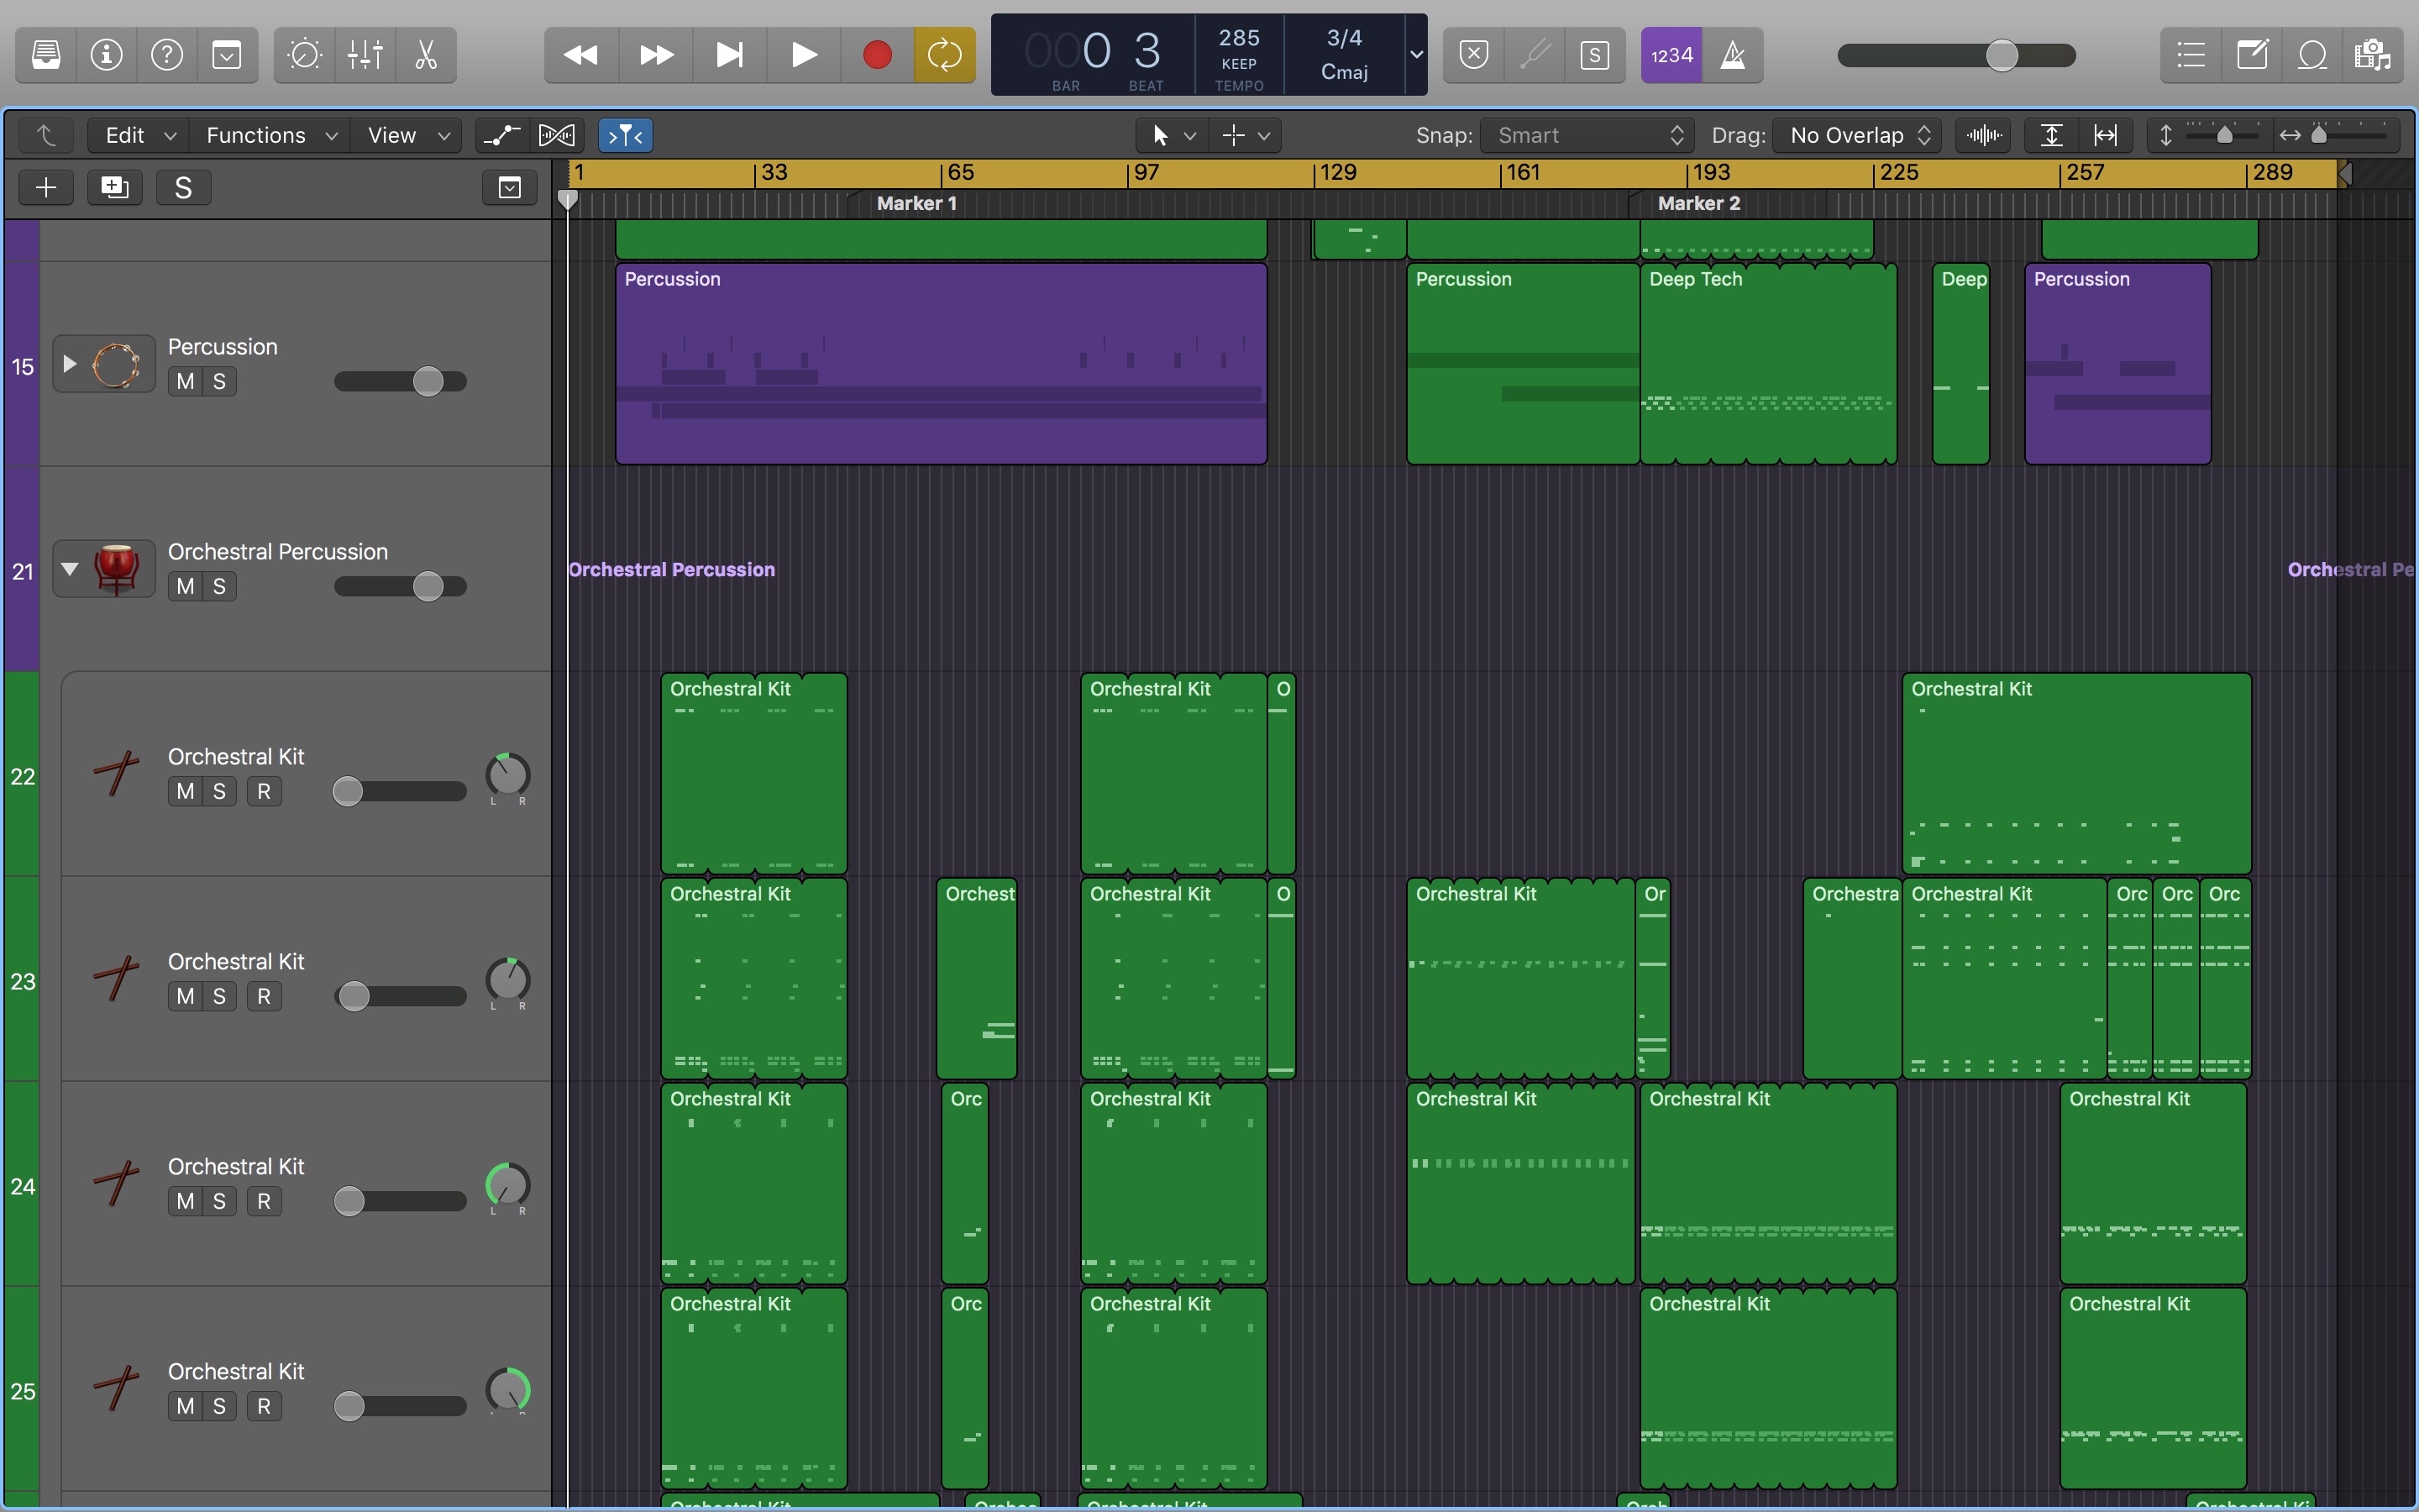Open the No Overlap drag mode dropdown
This screenshot has width=2419, height=1512.
coord(1855,135)
